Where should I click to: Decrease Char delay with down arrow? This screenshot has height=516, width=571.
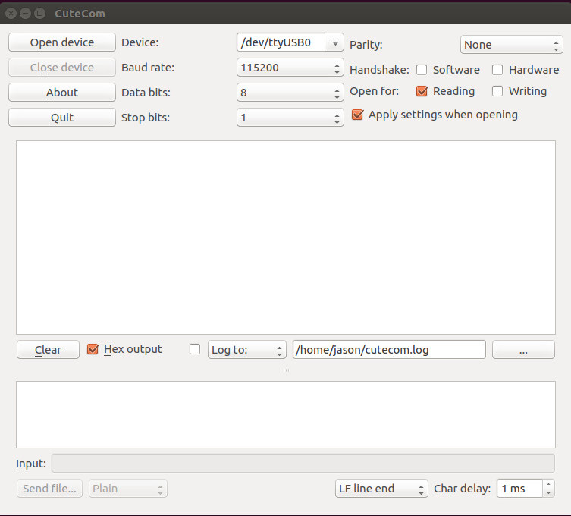[548, 492]
